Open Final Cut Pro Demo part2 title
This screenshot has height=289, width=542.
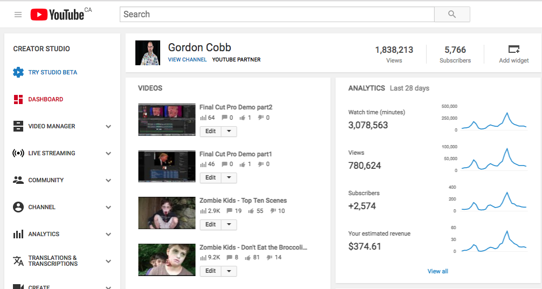tap(236, 107)
